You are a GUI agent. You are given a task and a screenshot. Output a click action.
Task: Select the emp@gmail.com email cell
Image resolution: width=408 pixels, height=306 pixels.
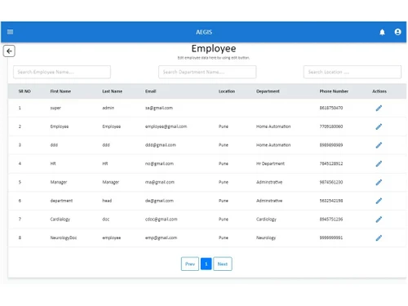click(161, 237)
